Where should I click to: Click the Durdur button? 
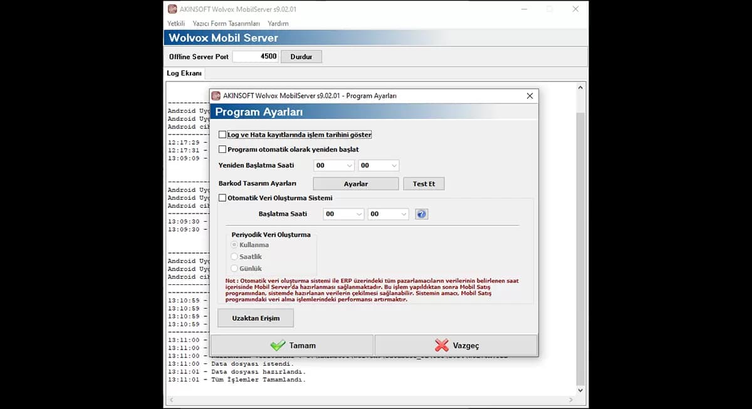pos(301,56)
